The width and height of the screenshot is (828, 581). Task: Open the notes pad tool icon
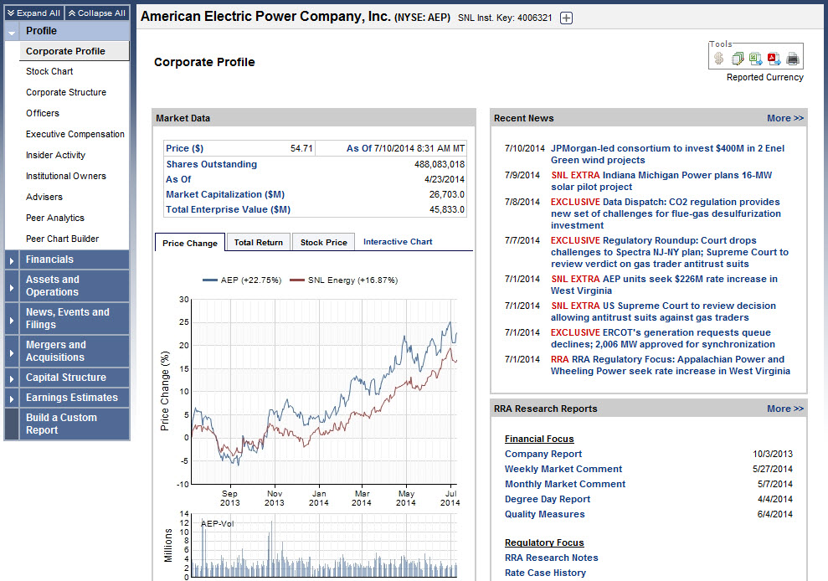738,59
